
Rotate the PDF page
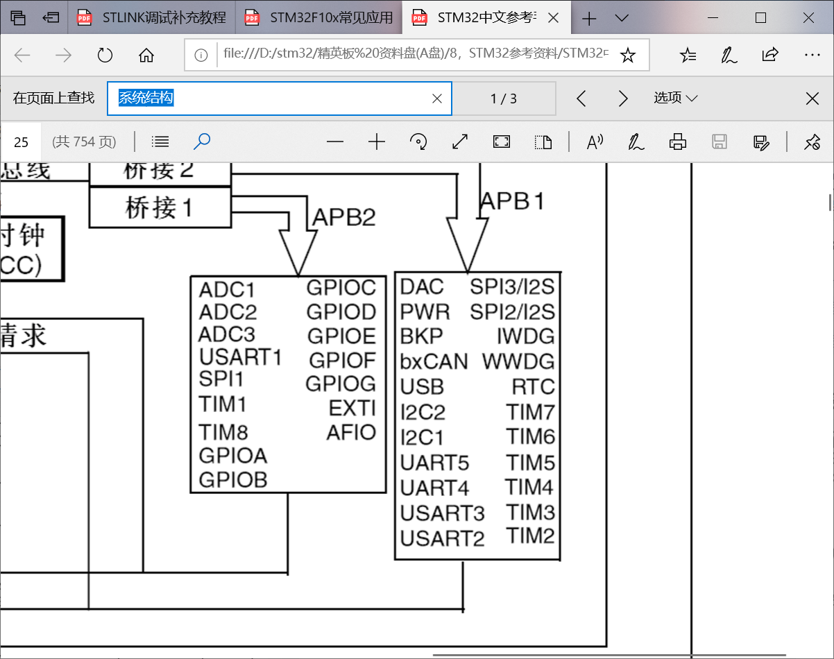coord(418,142)
